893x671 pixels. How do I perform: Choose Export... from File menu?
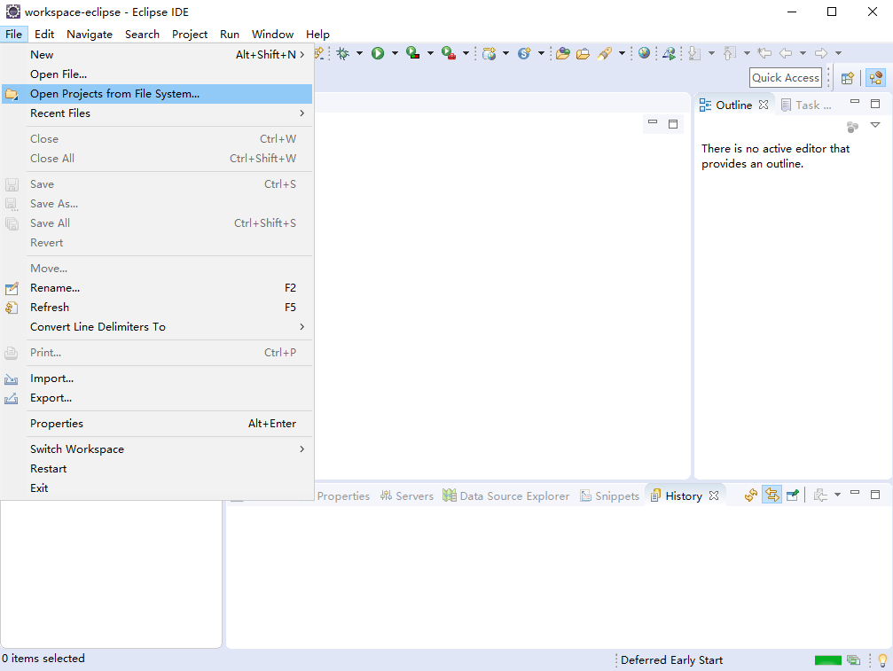(157, 398)
